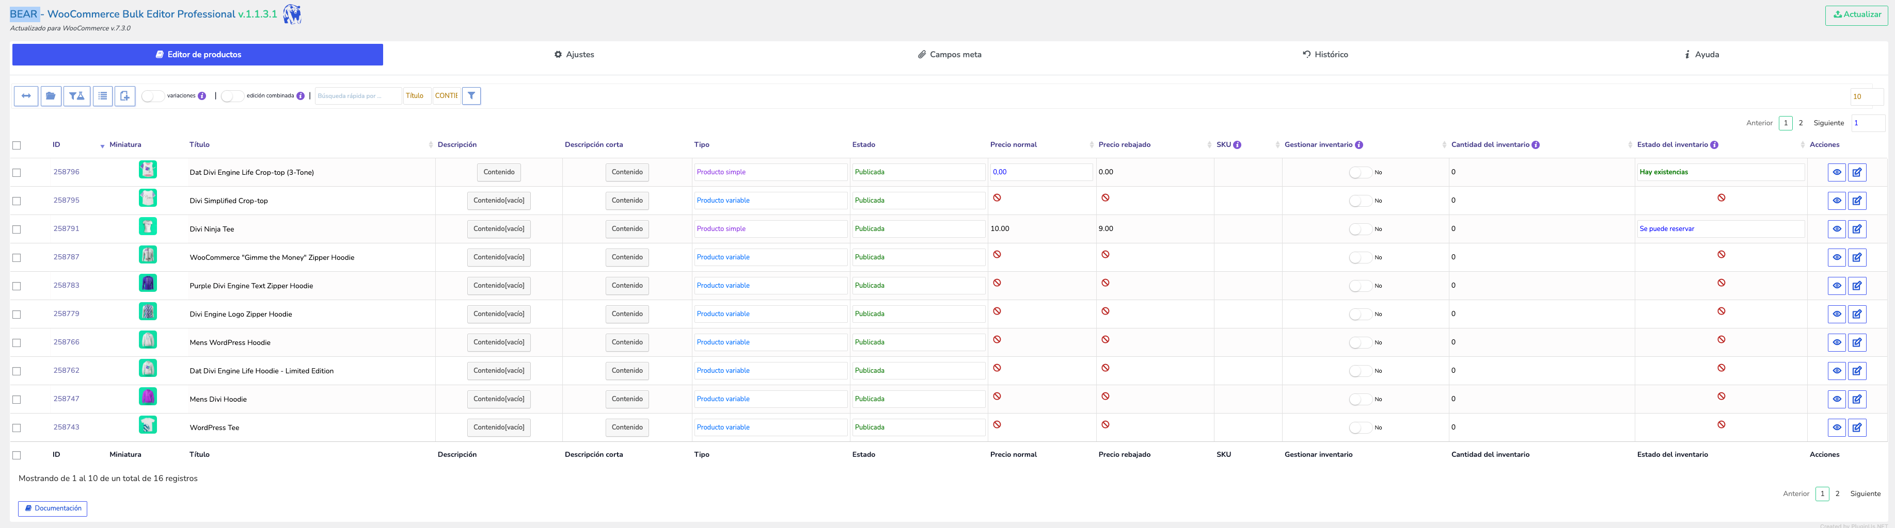Click Cantidad del inventario info icon
The width and height of the screenshot is (1895, 528).
pyautogui.click(x=1536, y=145)
